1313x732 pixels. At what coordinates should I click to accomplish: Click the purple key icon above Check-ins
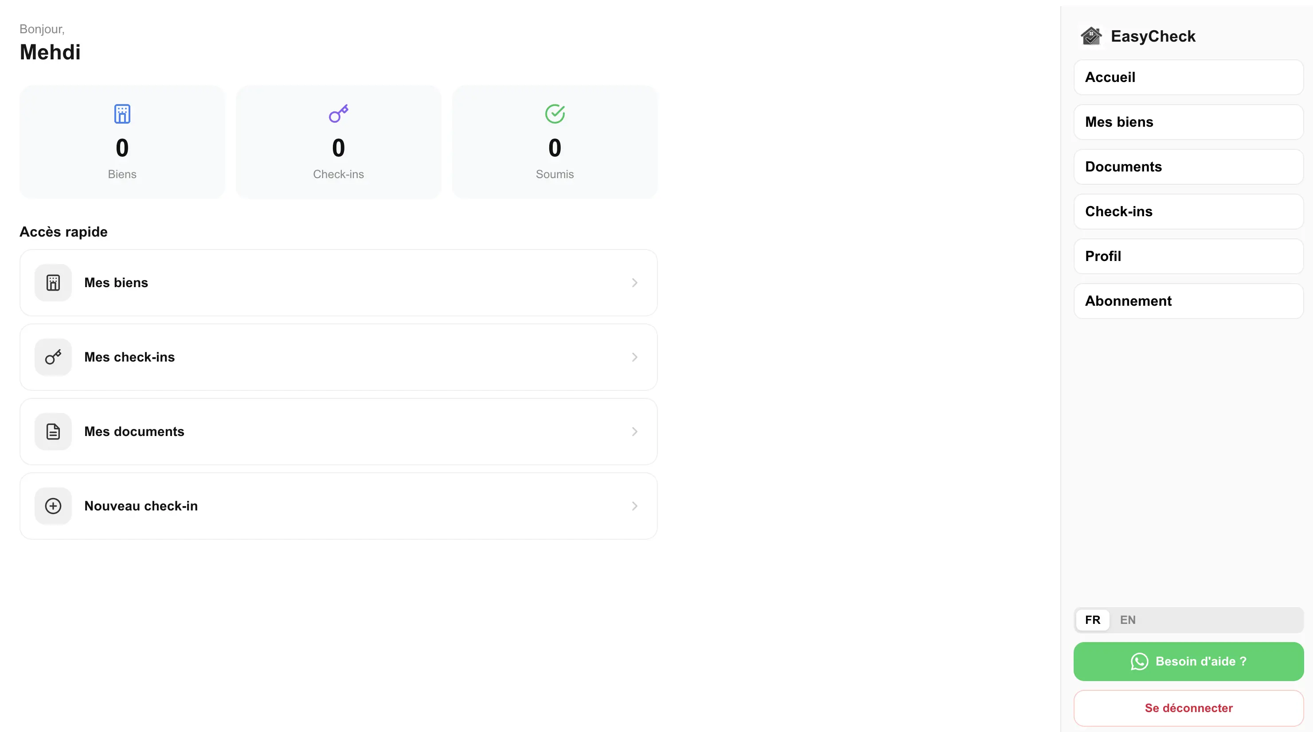click(338, 113)
